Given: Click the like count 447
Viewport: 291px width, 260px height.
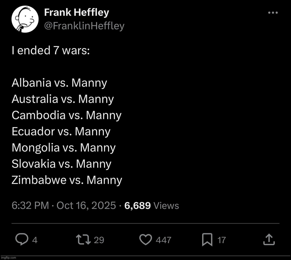Looking at the screenshot, I should (x=163, y=240).
